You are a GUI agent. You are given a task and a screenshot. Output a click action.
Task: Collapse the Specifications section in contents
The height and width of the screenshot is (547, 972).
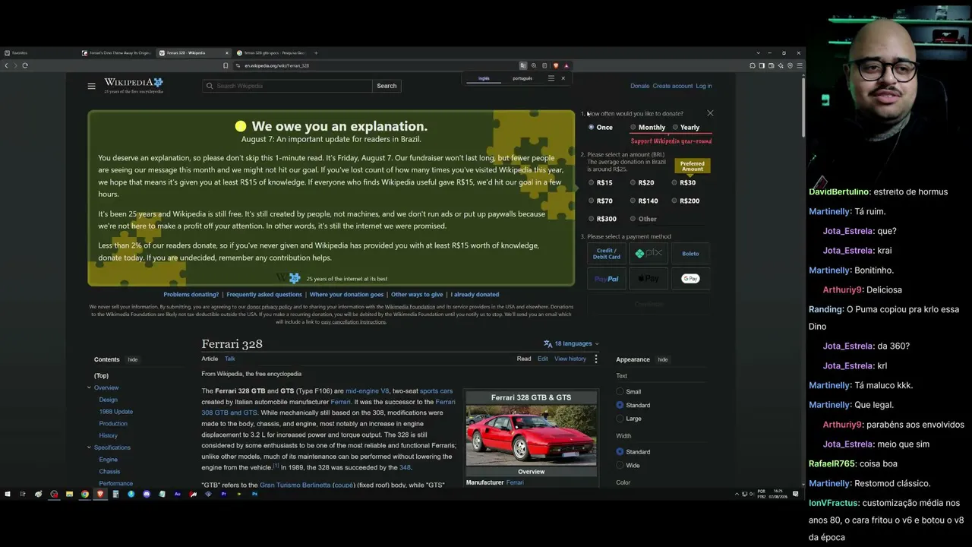[89, 447]
